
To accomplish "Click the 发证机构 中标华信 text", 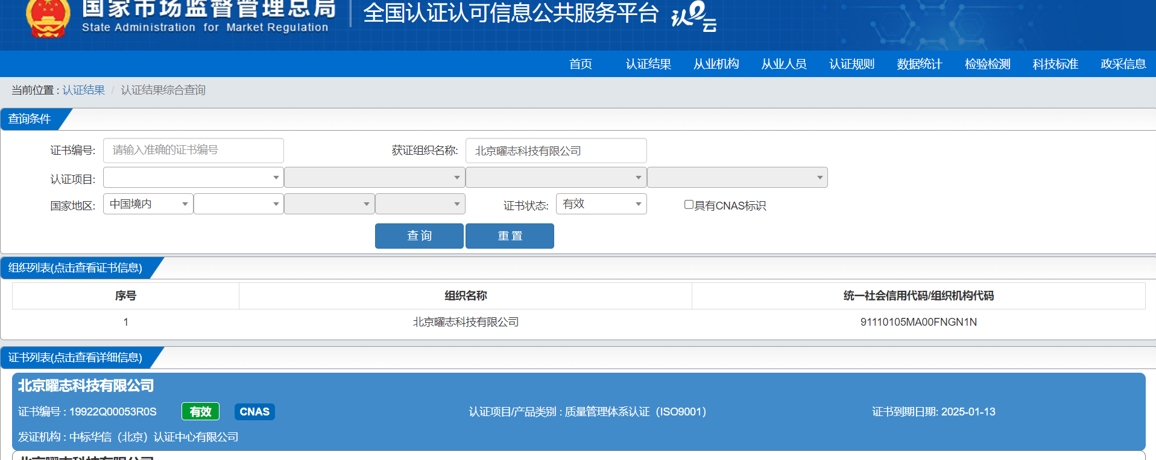I will (128, 437).
